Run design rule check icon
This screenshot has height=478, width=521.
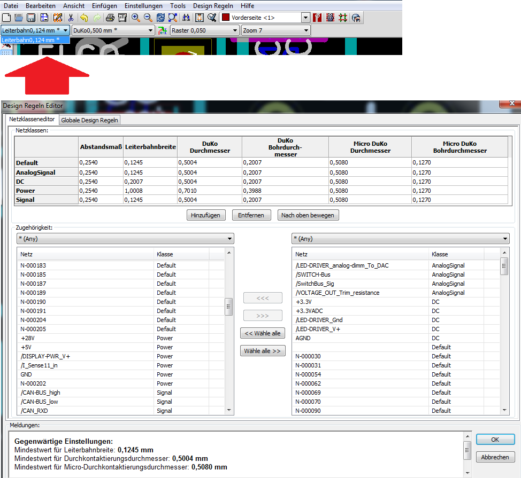[x=212, y=18]
